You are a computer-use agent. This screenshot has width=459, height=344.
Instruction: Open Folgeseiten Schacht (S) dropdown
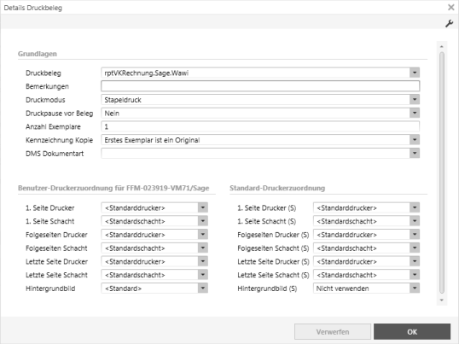coord(415,248)
